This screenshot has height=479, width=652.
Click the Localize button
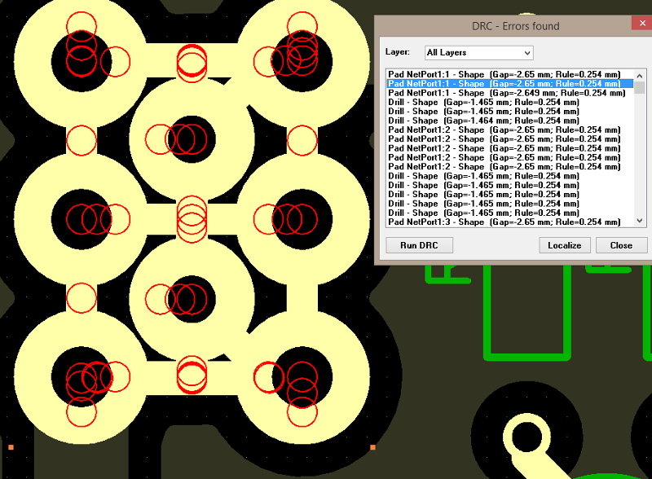pyautogui.click(x=565, y=245)
